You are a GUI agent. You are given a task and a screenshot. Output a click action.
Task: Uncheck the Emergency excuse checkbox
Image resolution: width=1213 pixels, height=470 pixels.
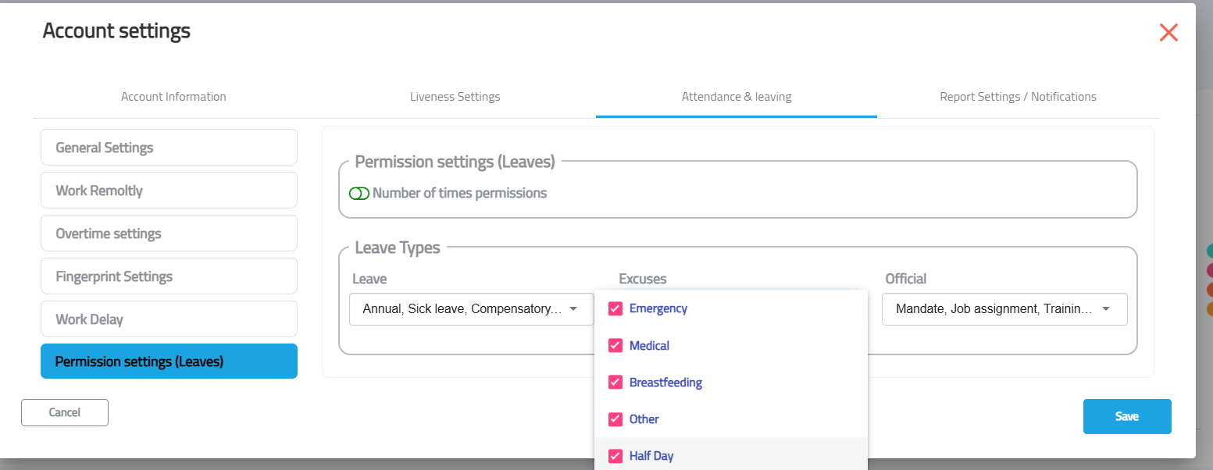click(x=615, y=308)
